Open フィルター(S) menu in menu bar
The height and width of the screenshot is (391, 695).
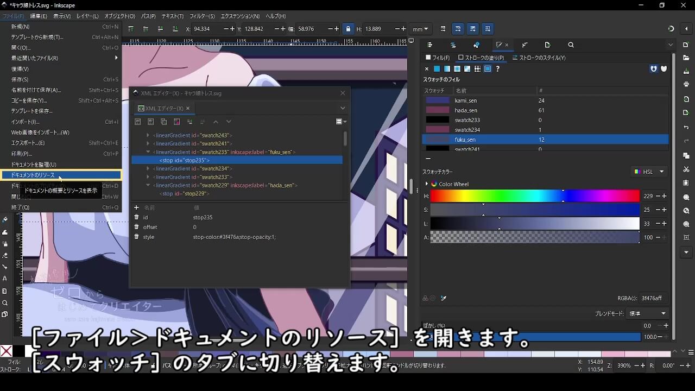pyautogui.click(x=201, y=16)
